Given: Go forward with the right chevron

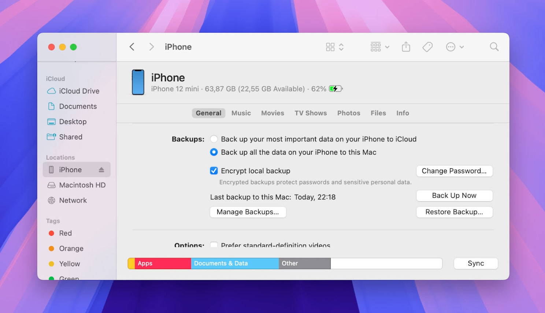Looking at the screenshot, I should (151, 47).
